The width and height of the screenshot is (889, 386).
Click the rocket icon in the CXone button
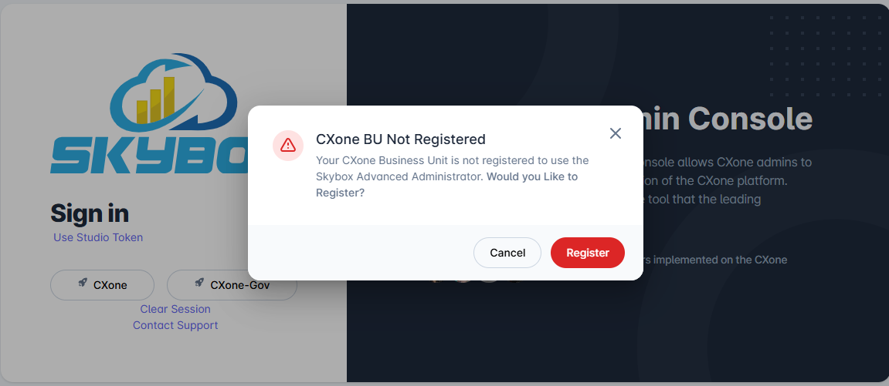(83, 284)
